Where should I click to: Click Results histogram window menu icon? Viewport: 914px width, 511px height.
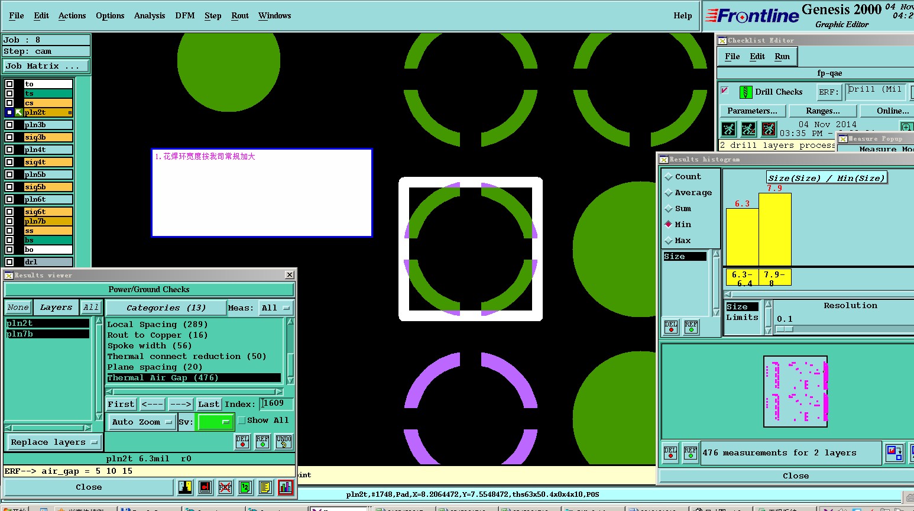tap(664, 160)
